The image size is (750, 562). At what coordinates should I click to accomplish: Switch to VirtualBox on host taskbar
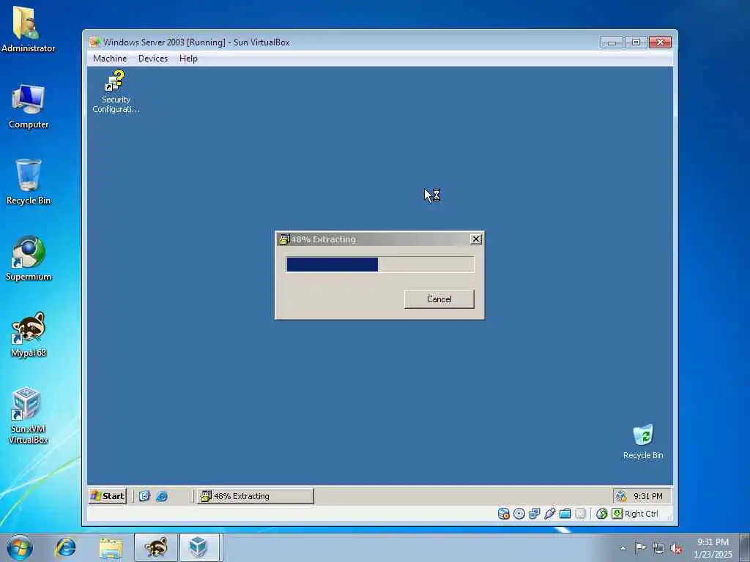coord(200,547)
